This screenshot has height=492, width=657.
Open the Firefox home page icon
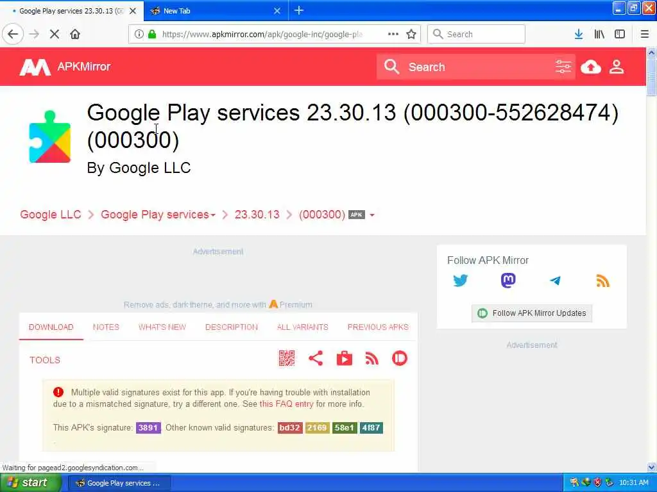click(75, 35)
